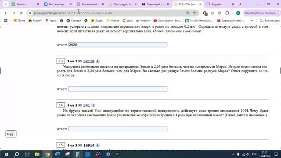Go forward to the next page

pos(14,13)
